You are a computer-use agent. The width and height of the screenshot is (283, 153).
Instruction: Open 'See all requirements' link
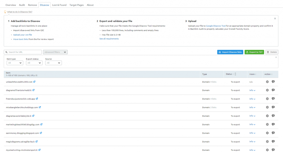click(109, 39)
